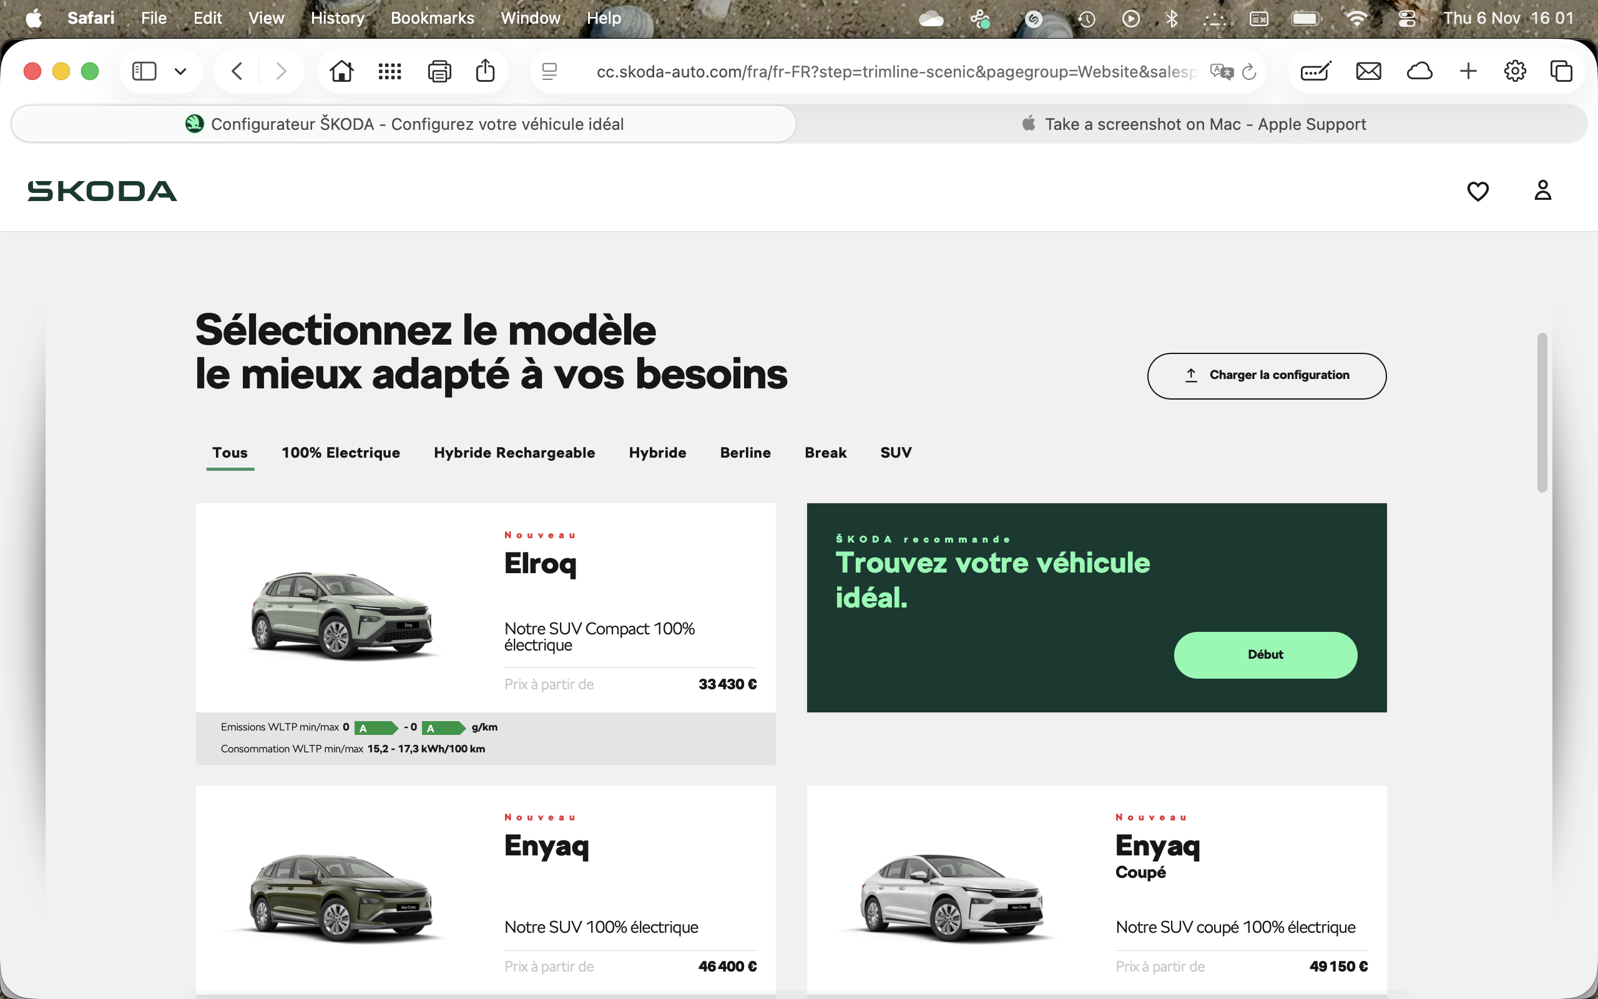Open macOS Control Center
This screenshot has width=1598, height=999.
pos(1406,18)
